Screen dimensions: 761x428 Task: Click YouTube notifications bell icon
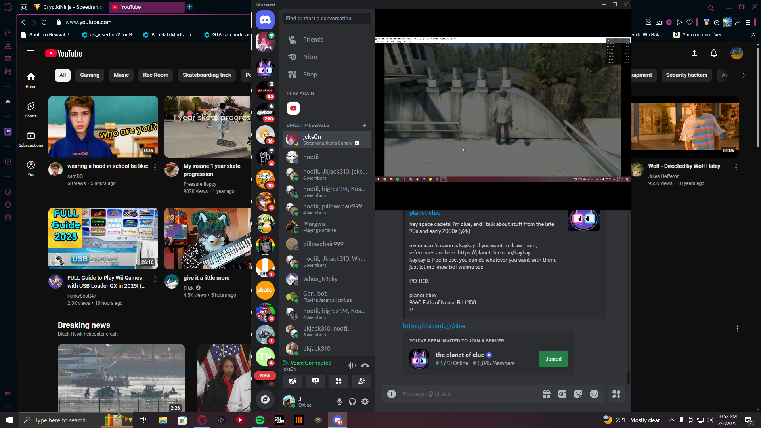point(713,53)
